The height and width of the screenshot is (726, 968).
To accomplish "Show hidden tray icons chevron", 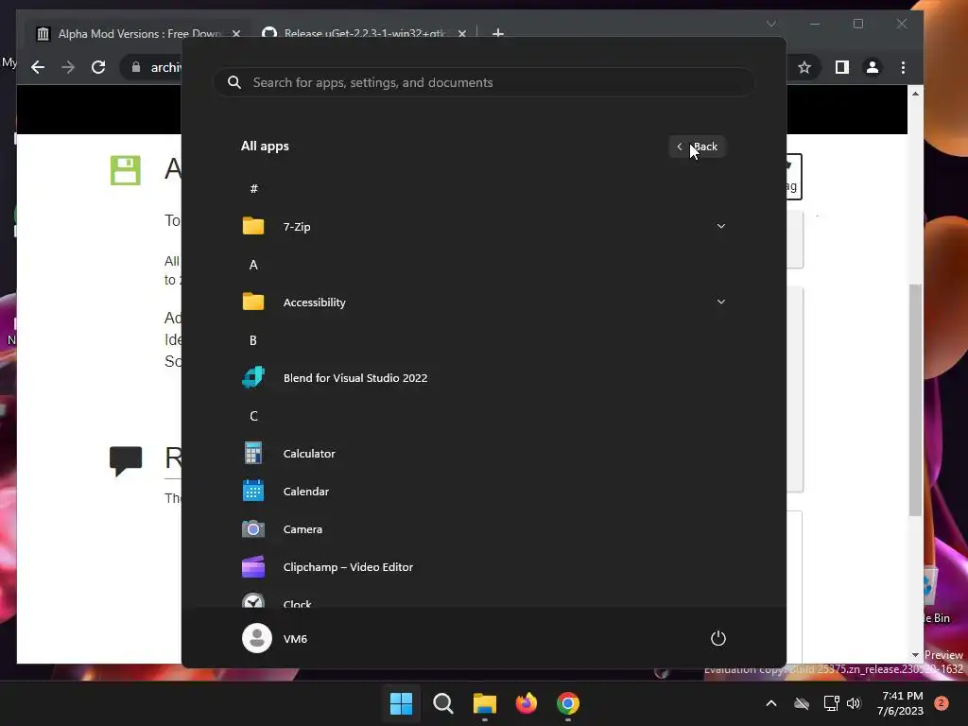I will click(771, 703).
